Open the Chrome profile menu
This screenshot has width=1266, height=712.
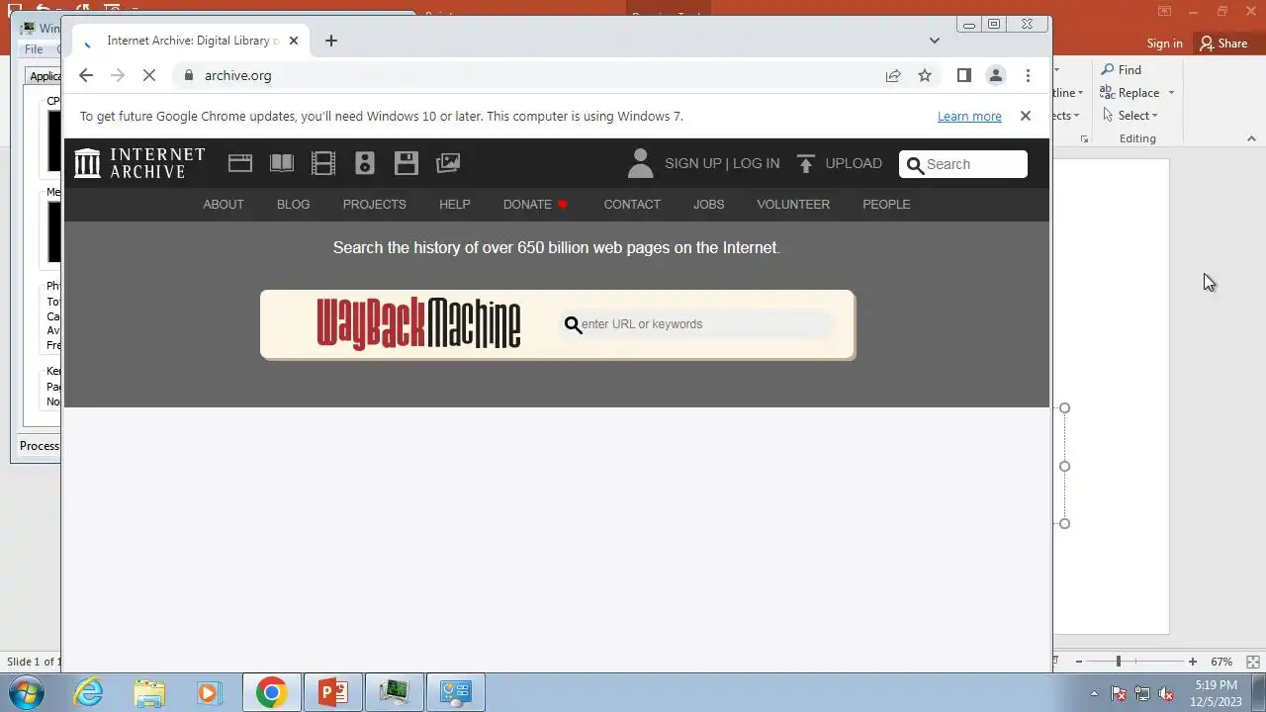tap(996, 75)
